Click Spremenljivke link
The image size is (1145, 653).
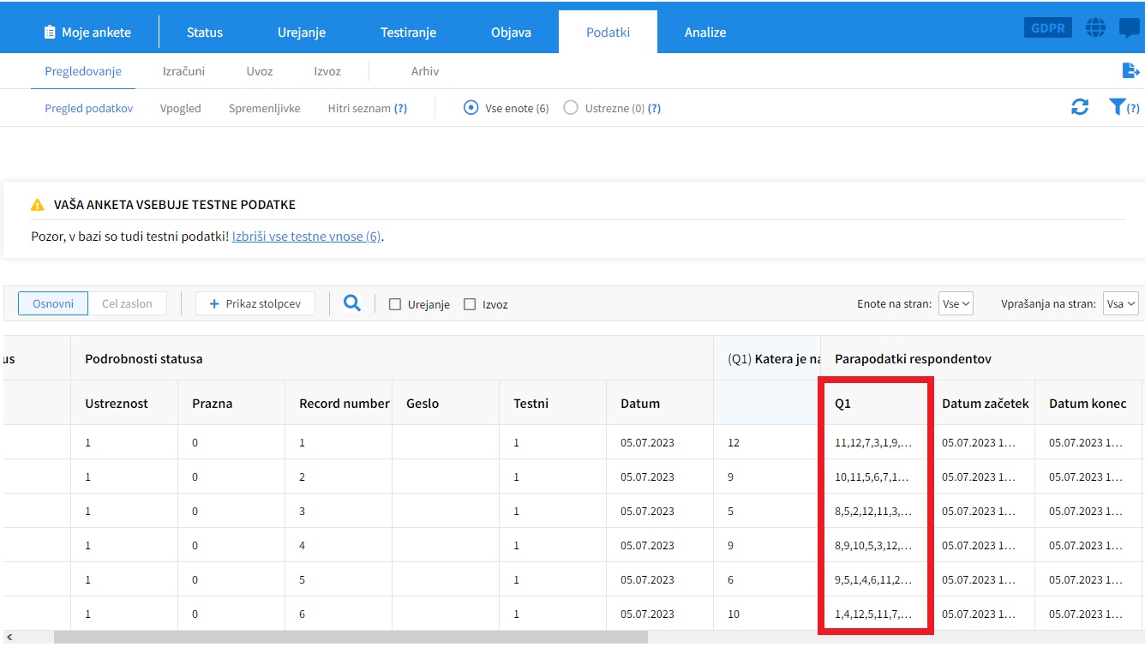coord(265,109)
